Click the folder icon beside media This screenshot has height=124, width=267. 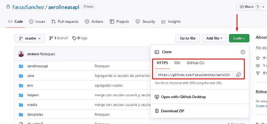[21, 105]
